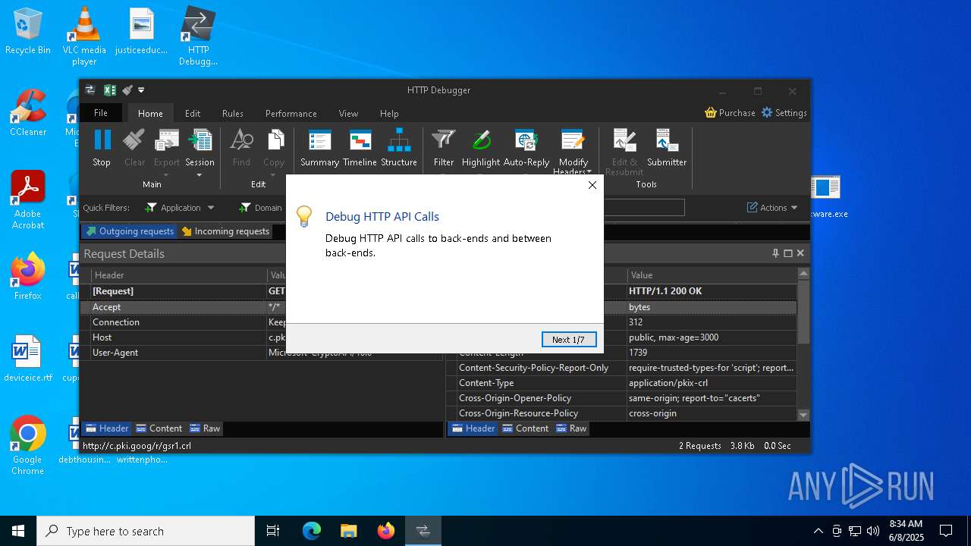
Task: Select the Host header row
Action: (262, 337)
